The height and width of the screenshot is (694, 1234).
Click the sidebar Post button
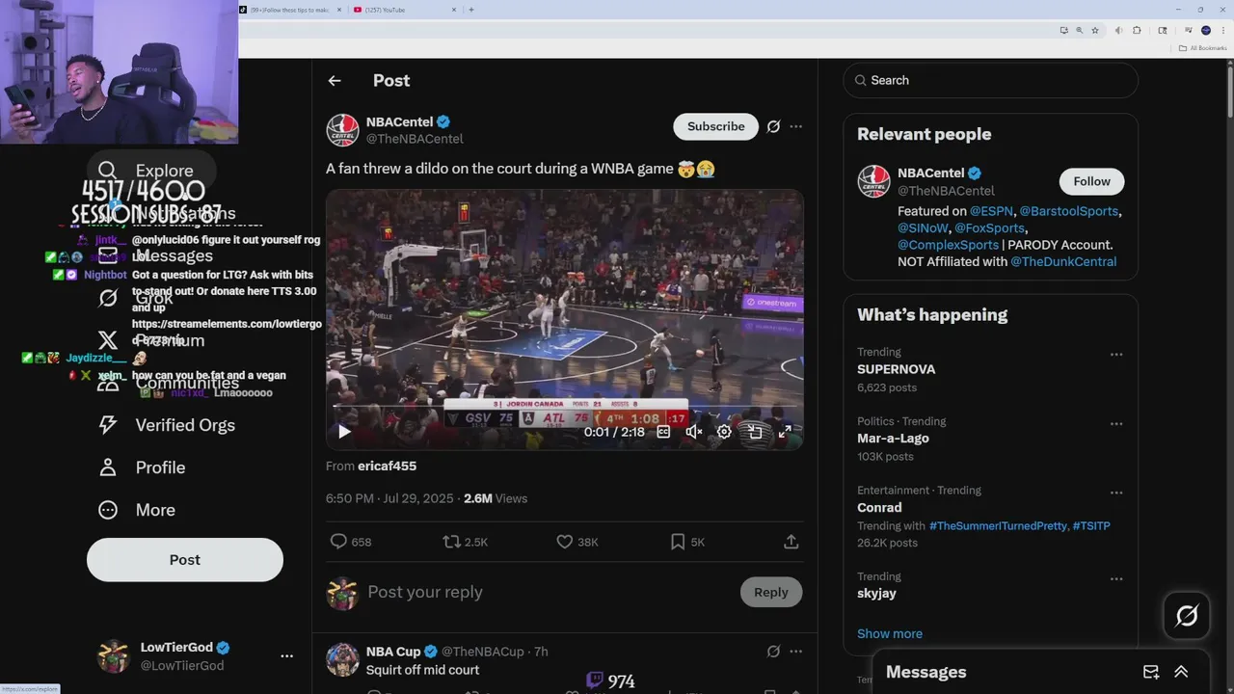(x=185, y=560)
